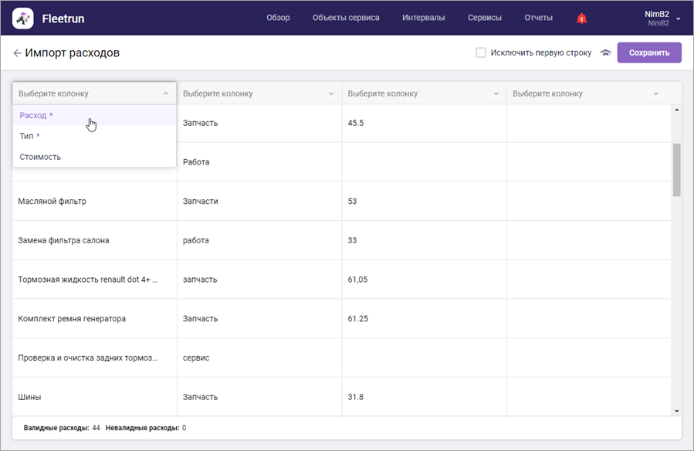Click the graduation cap help icon
Viewport: 694px width, 451px height.
606,53
